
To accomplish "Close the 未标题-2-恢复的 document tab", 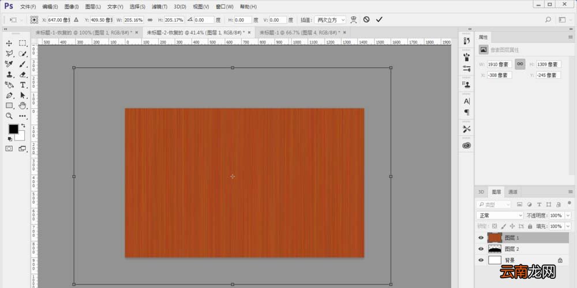I will (x=249, y=32).
